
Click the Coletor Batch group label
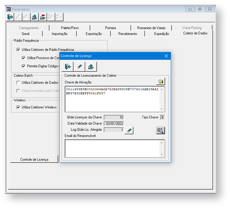point(23,76)
